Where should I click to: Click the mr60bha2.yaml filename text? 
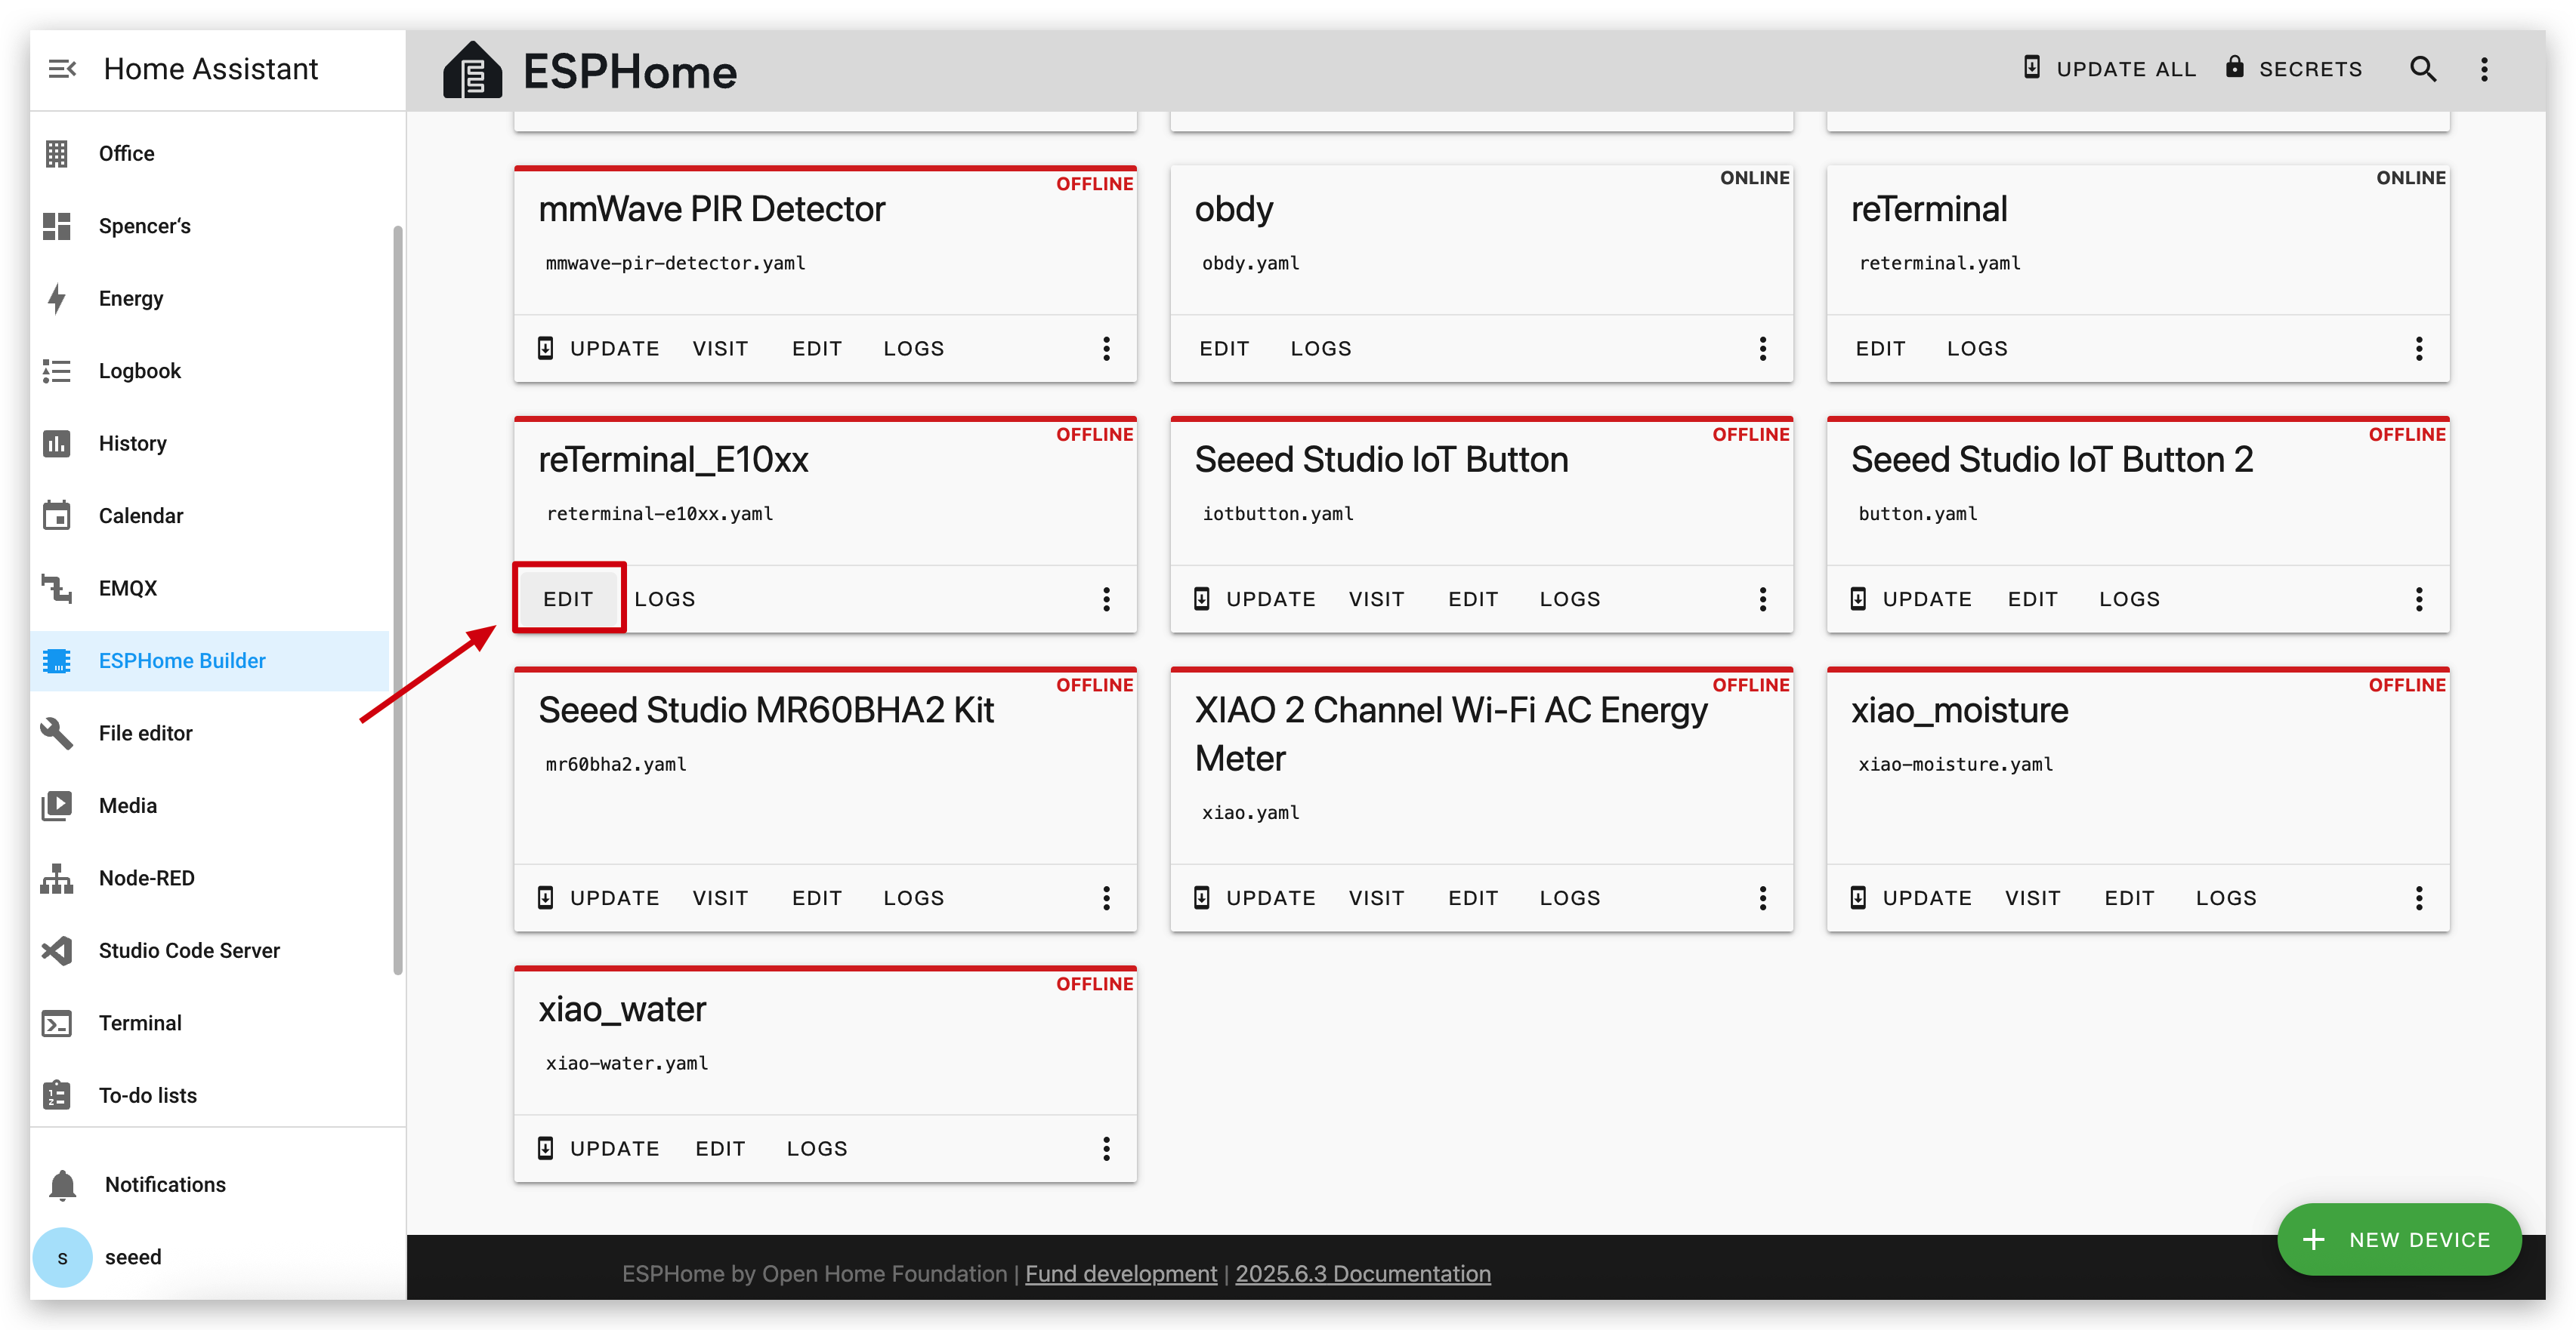point(615,765)
